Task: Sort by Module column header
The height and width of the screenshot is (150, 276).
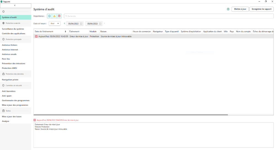Action: point(94,32)
